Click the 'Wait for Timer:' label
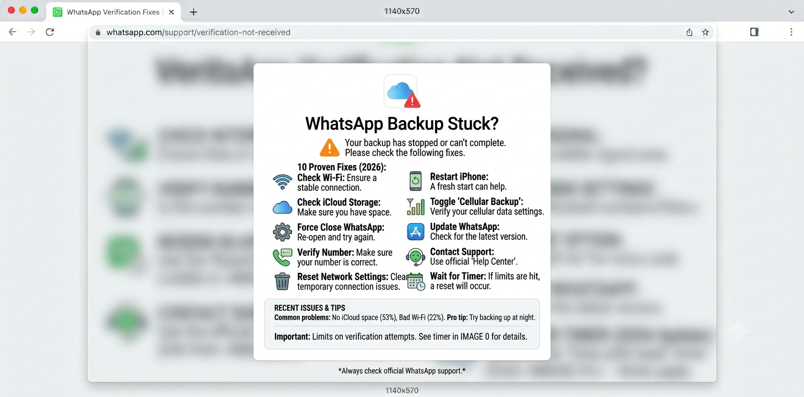The height and width of the screenshot is (397, 804). (x=458, y=276)
